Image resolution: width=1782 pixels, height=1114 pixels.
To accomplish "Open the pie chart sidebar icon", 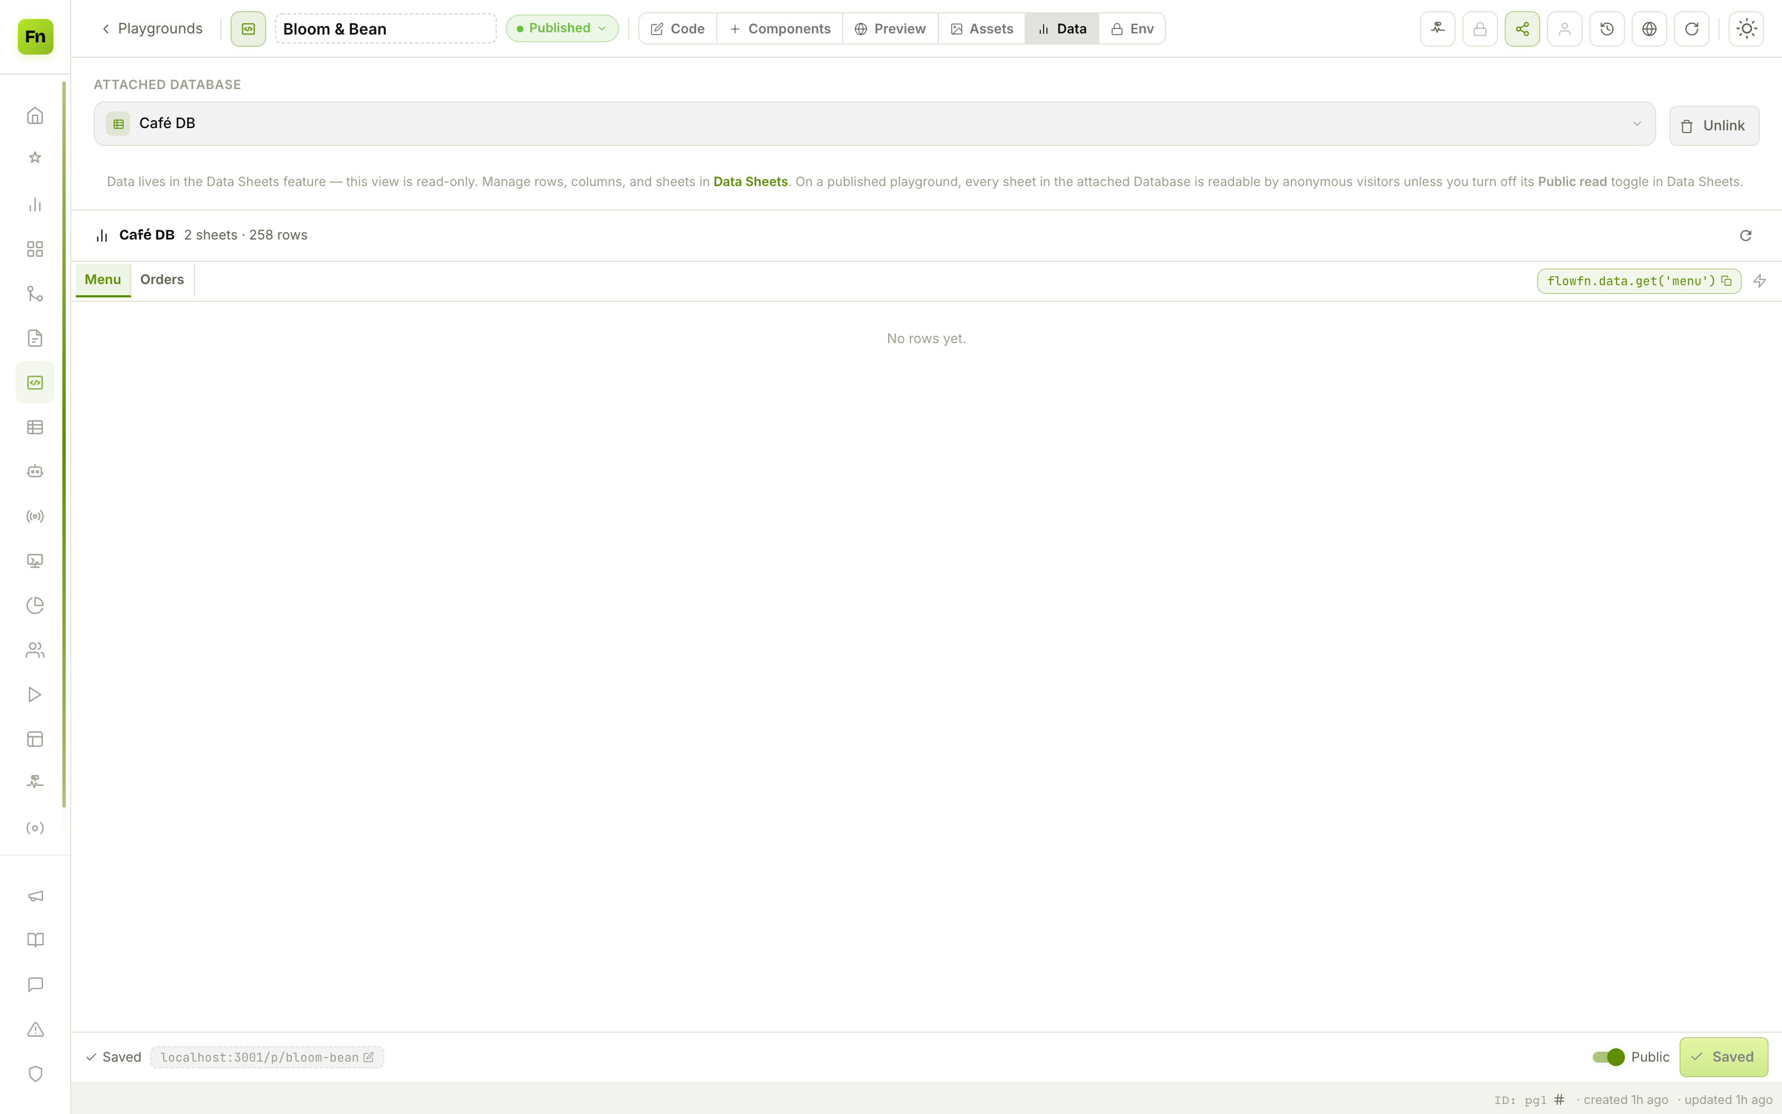I will point(35,605).
